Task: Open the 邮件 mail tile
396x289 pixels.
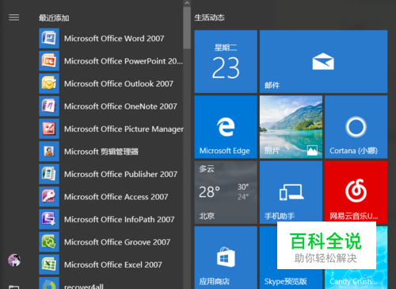Action: click(x=323, y=62)
